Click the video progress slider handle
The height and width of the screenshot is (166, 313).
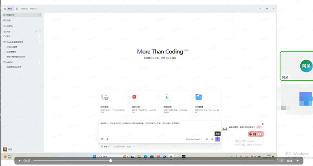(111, 161)
